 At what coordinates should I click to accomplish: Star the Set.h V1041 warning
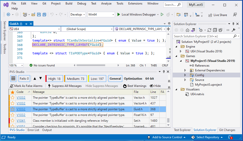(x=13, y=121)
